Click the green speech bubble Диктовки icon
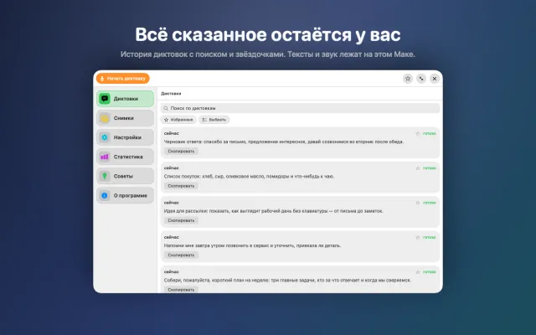The width and height of the screenshot is (536, 335). [105, 99]
